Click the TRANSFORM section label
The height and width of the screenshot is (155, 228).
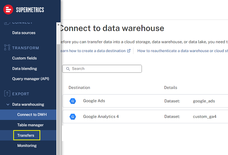[x=26, y=48]
